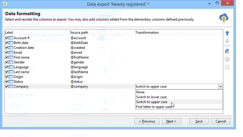Uncheck the Gender column checkbox
The height and width of the screenshot is (137, 243).
click(x=7, y=62)
